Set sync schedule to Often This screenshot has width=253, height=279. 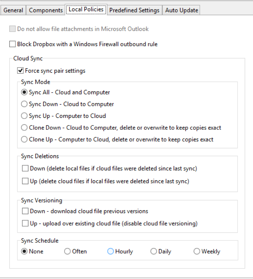click(x=67, y=251)
